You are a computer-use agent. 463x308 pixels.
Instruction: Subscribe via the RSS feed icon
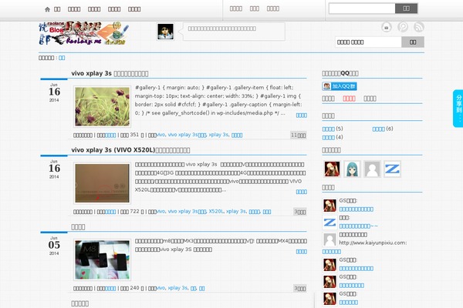pos(419,27)
